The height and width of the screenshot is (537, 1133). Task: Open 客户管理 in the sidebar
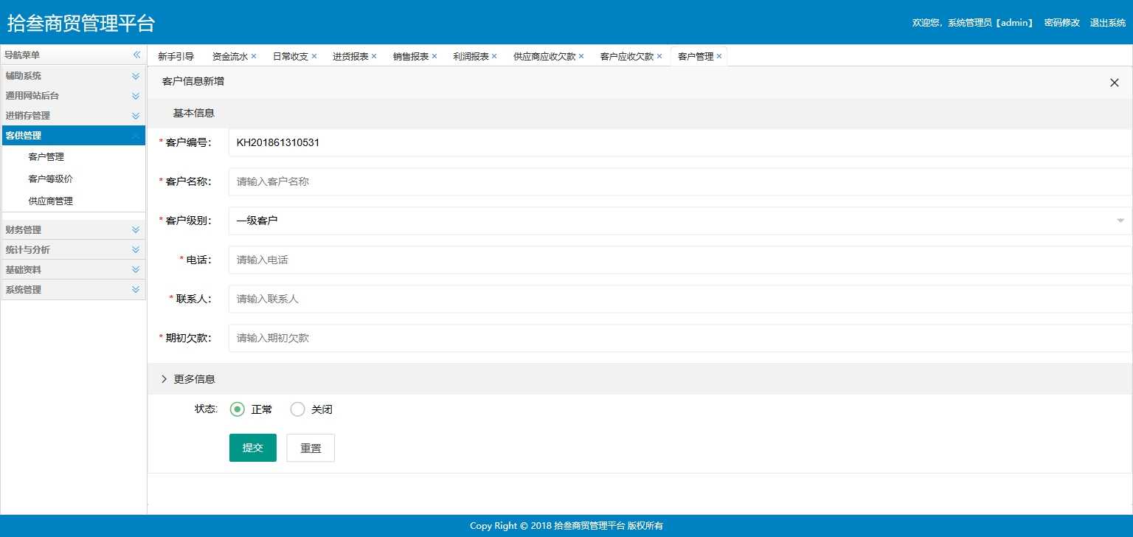(x=46, y=157)
